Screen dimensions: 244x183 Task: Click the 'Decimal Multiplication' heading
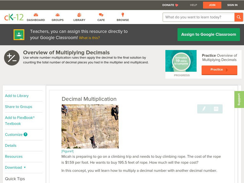point(89,99)
